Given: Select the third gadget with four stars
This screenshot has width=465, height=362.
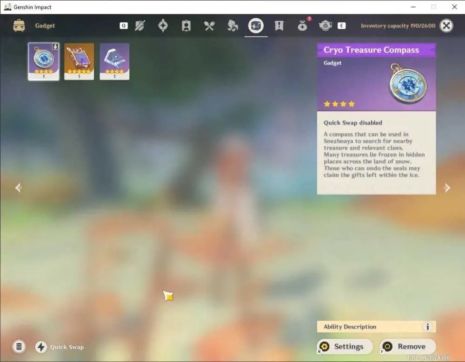Looking at the screenshot, I should [x=114, y=61].
